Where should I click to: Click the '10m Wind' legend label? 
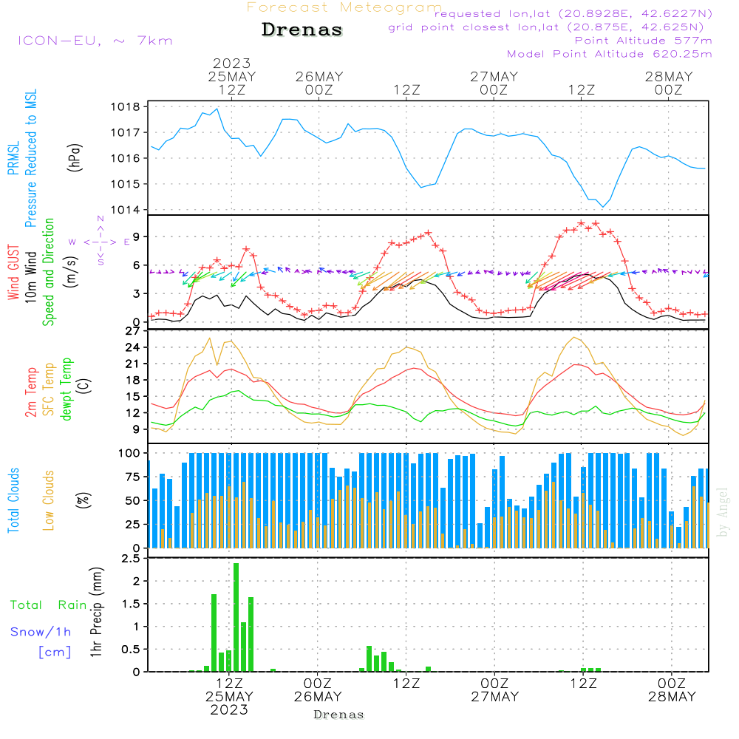[30, 276]
